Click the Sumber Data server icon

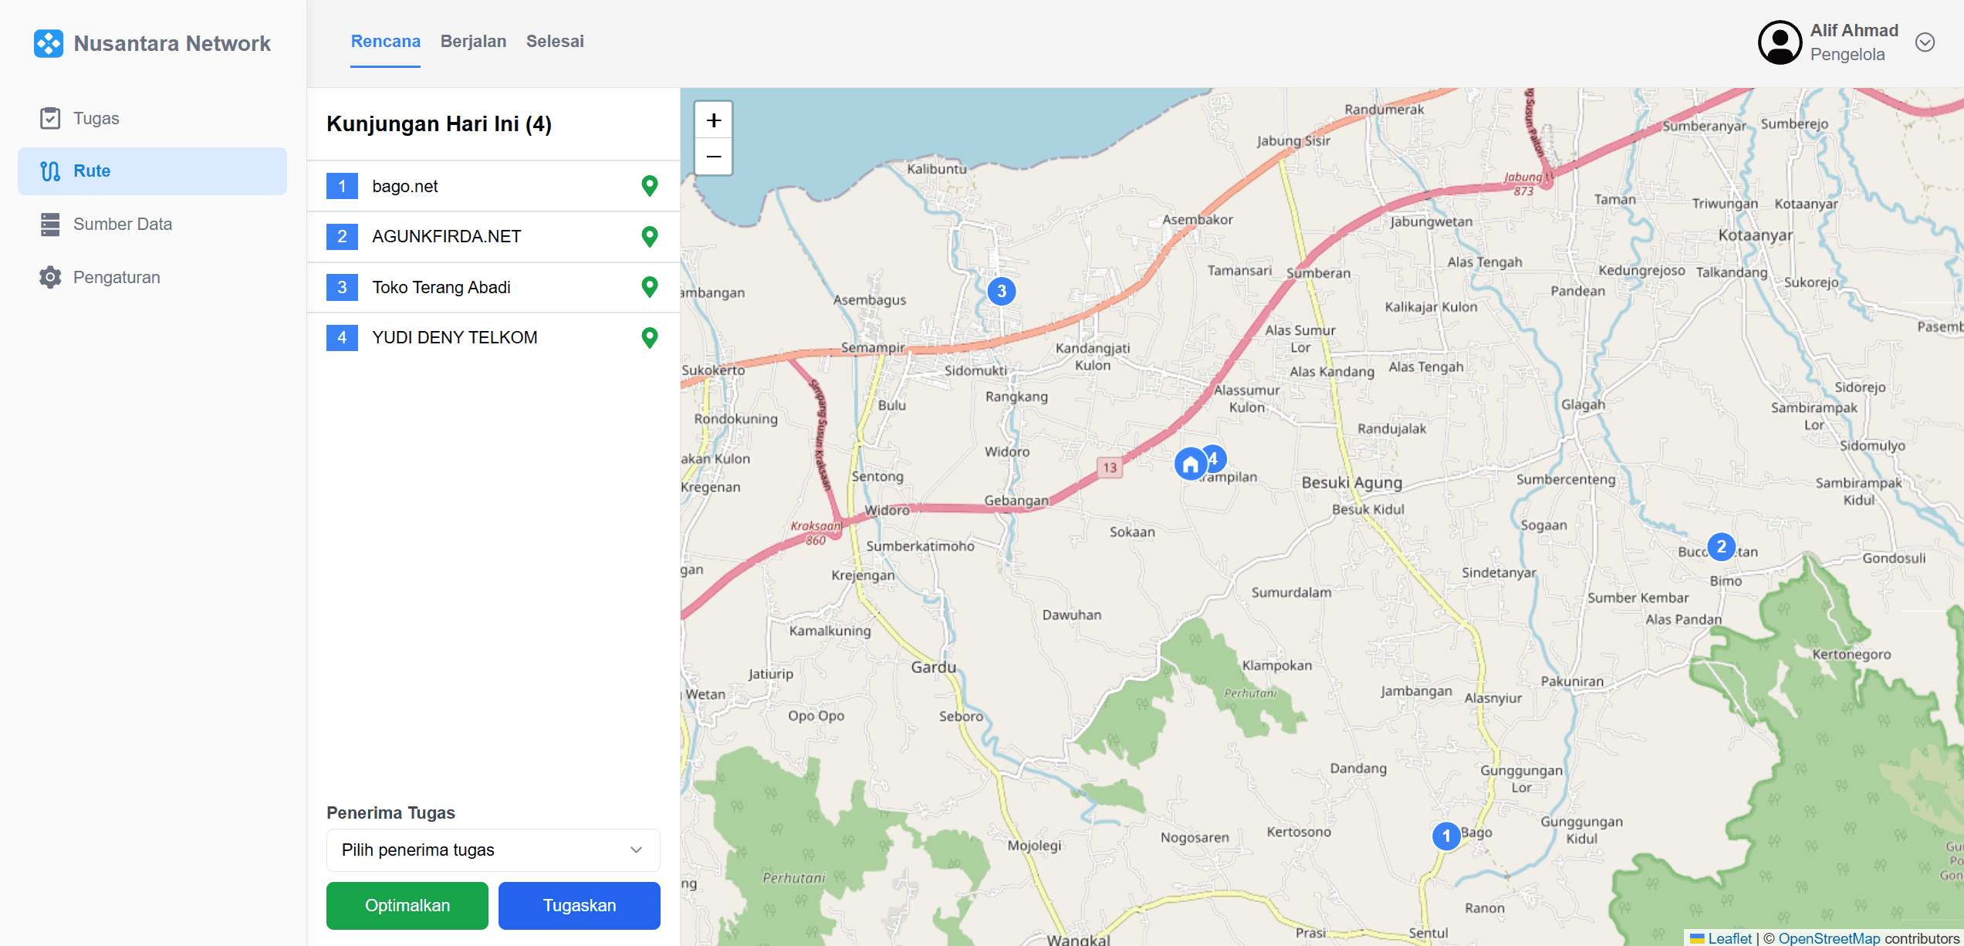pos(50,224)
